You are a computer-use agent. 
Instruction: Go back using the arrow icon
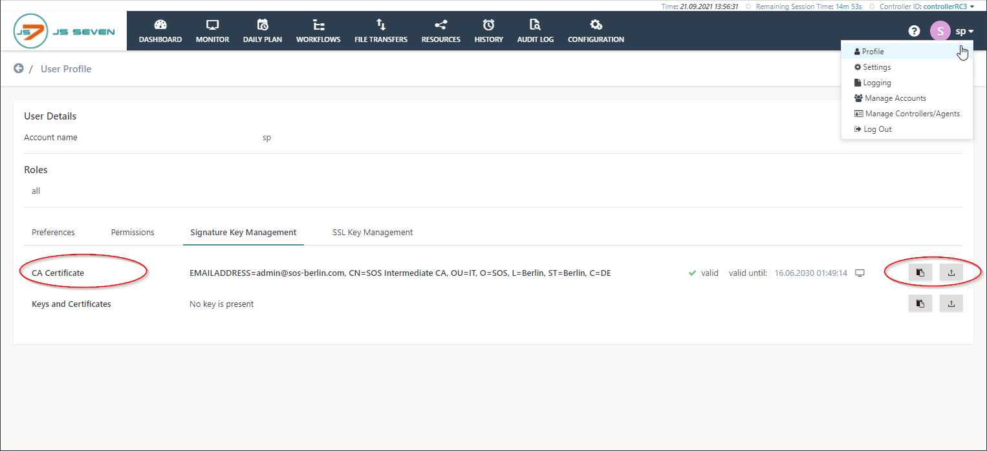point(19,68)
